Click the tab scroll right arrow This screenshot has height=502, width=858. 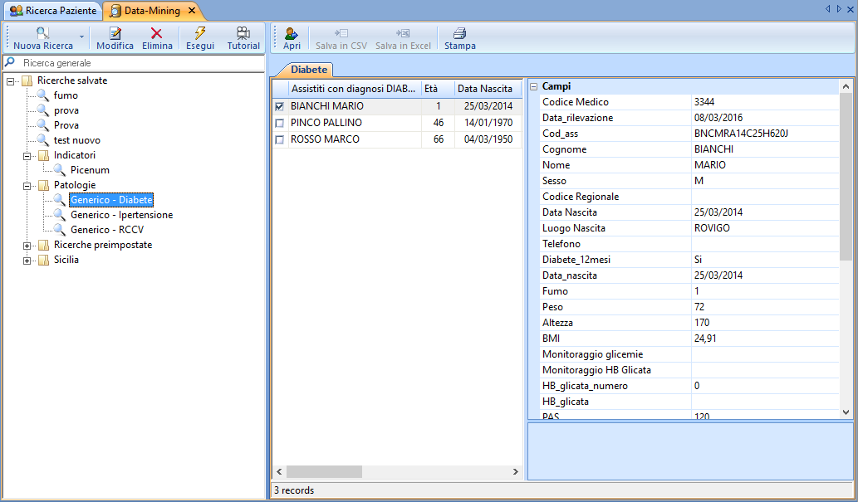click(839, 9)
